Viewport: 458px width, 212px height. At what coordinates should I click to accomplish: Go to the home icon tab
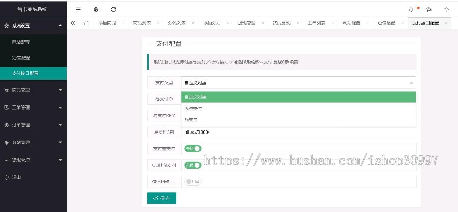[86, 23]
